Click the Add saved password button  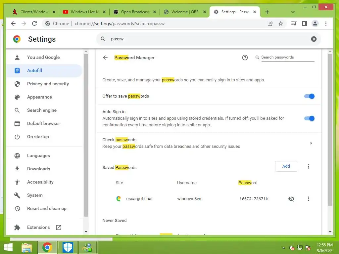click(x=286, y=166)
